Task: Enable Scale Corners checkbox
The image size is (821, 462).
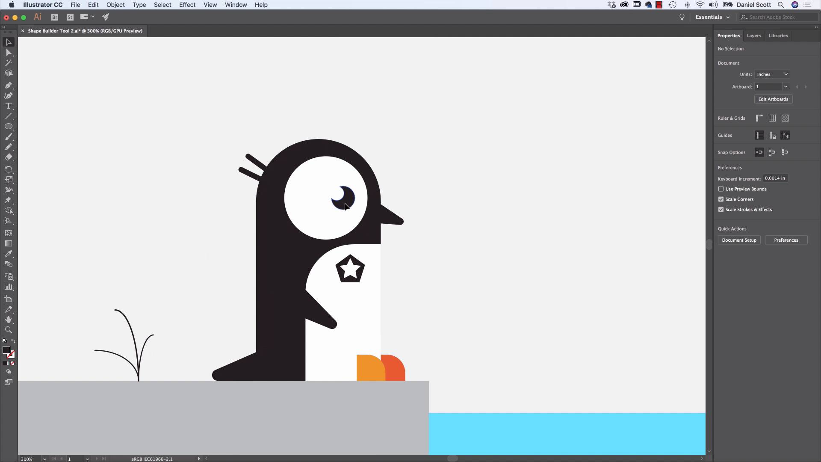Action: click(721, 198)
